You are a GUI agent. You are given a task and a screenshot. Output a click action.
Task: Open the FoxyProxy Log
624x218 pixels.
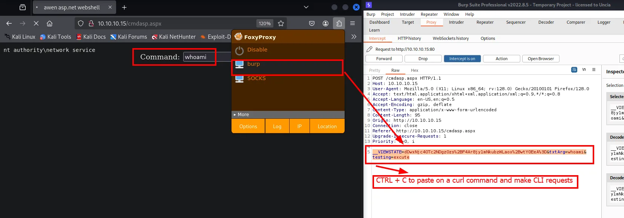point(277,126)
